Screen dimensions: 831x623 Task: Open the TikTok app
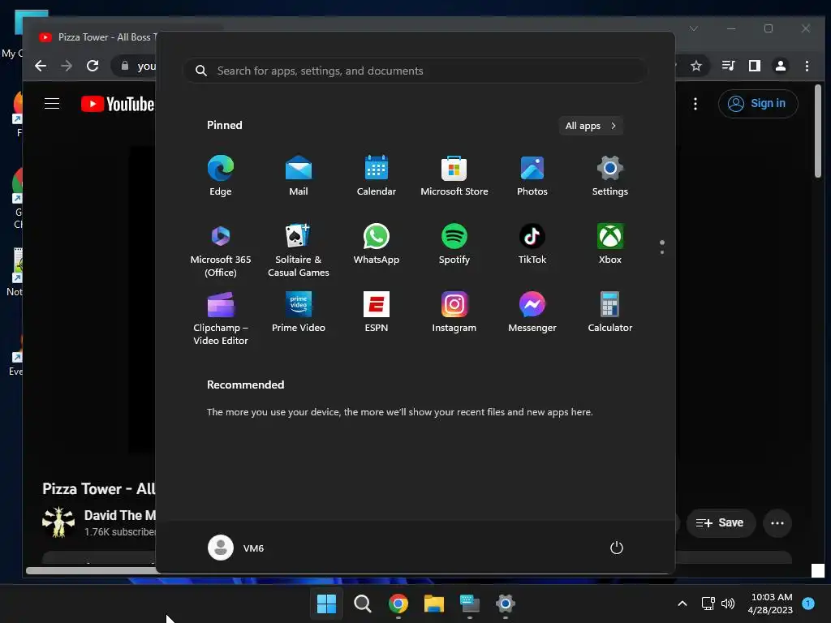tap(532, 244)
